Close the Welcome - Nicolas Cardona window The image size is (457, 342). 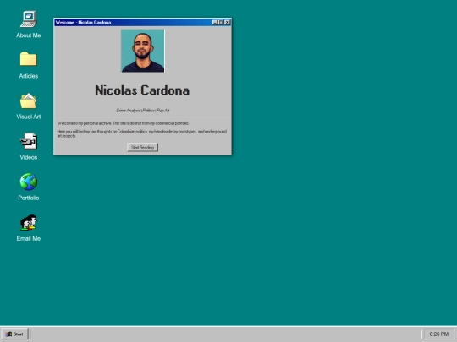(x=228, y=23)
